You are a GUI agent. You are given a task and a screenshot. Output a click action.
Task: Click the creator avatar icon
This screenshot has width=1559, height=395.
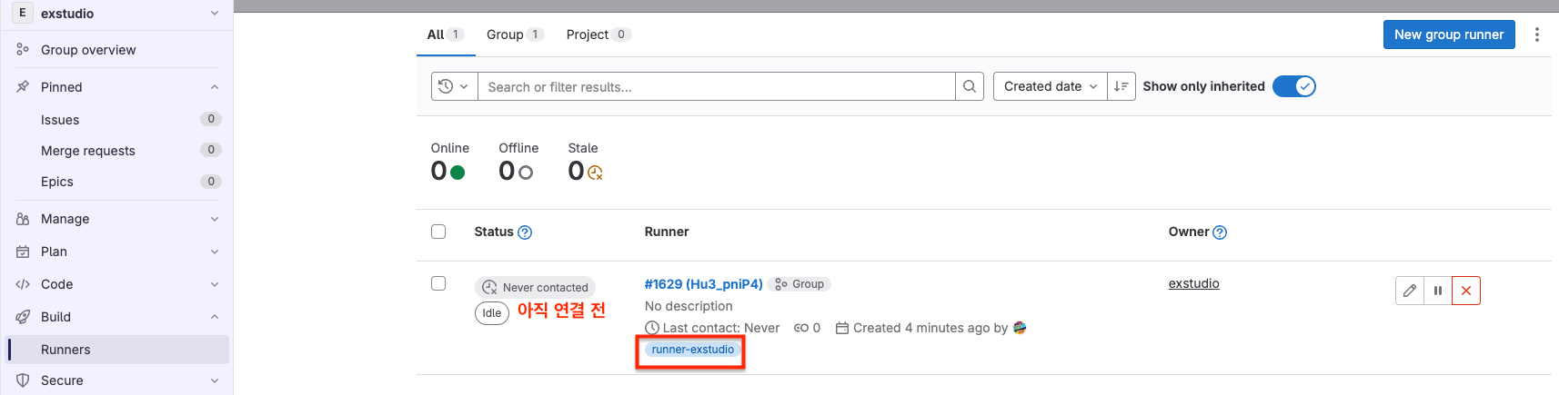(x=1020, y=328)
